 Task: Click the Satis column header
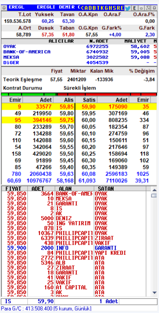pos(86,100)
